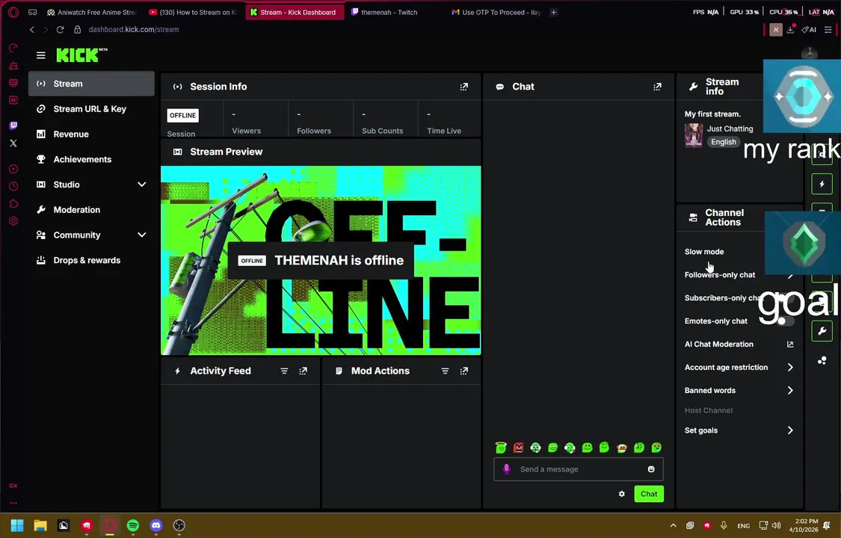Click the offline Stream Preview image
The width and height of the screenshot is (841, 538).
point(321,261)
